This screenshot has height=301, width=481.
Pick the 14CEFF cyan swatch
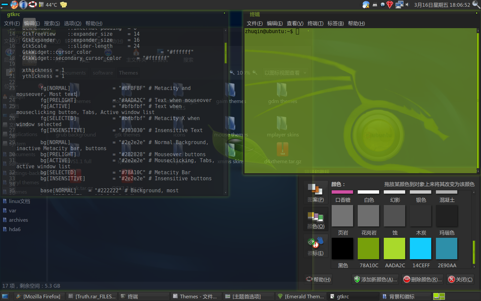[421, 248]
